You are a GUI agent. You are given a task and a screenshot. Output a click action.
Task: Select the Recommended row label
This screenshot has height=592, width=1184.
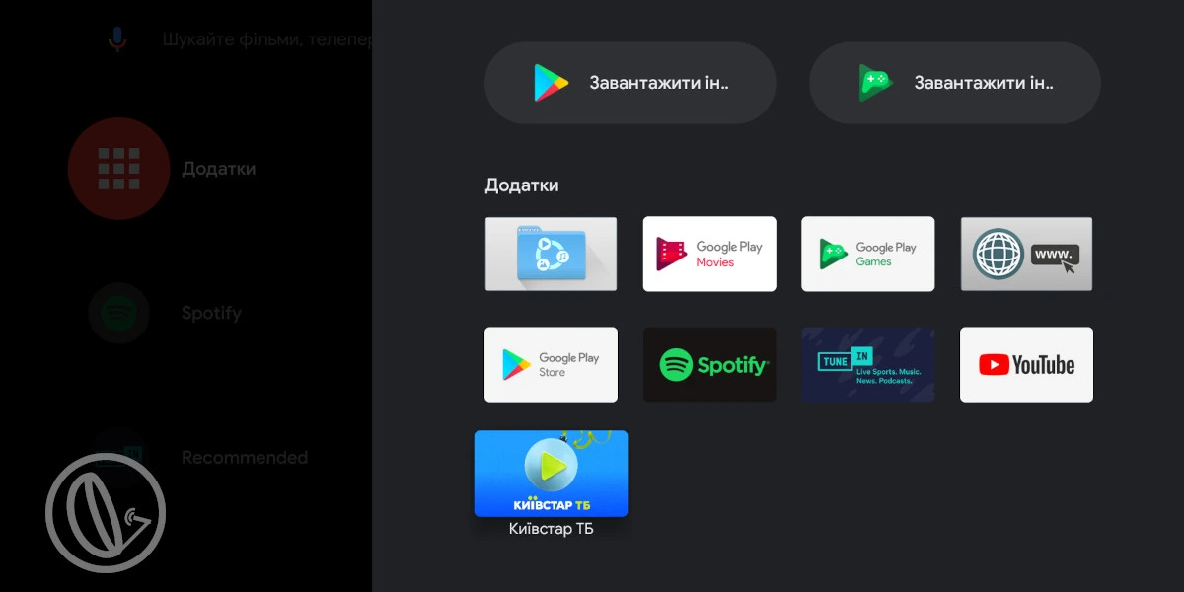click(245, 458)
